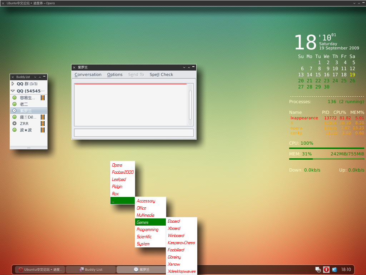Click the conversation history pane
The image size is (366, 275).
(131, 105)
